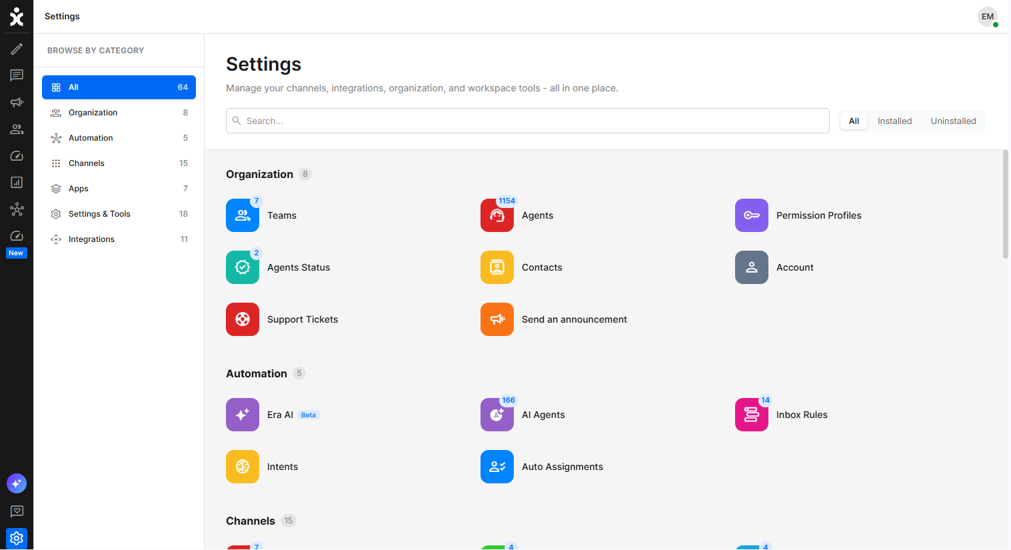Switch to the All filter tab

coord(854,121)
